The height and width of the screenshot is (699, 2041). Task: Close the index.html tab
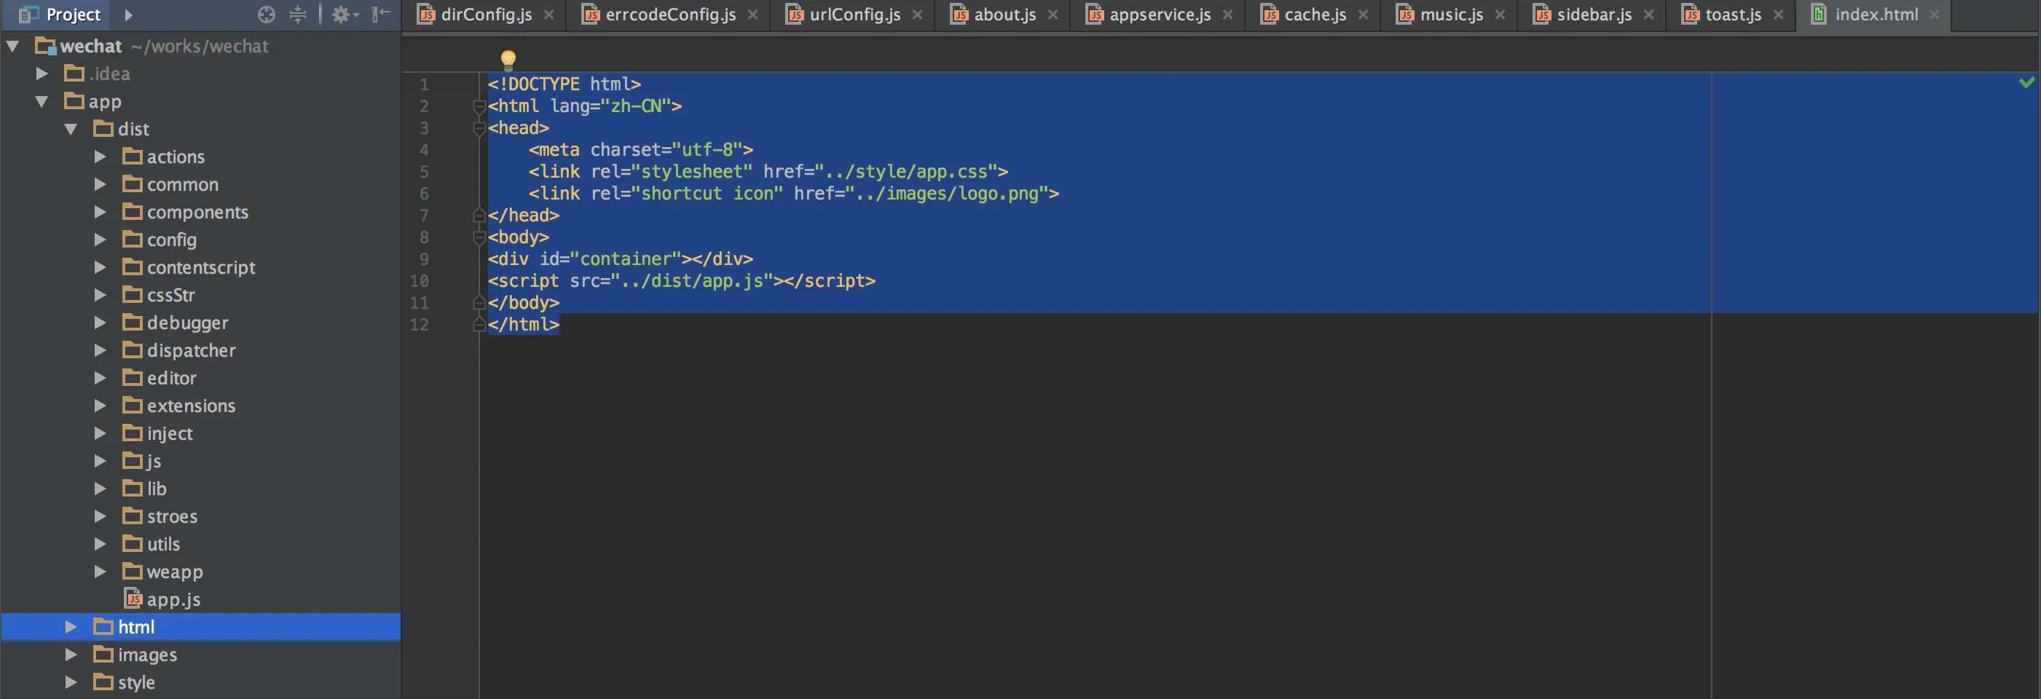(1935, 15)
